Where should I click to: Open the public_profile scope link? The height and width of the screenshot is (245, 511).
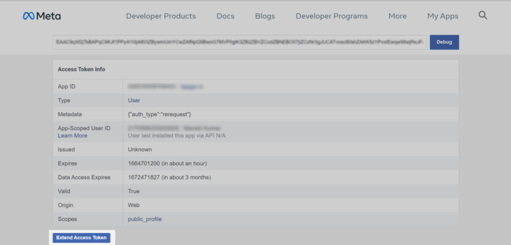(x=144, y=219)
